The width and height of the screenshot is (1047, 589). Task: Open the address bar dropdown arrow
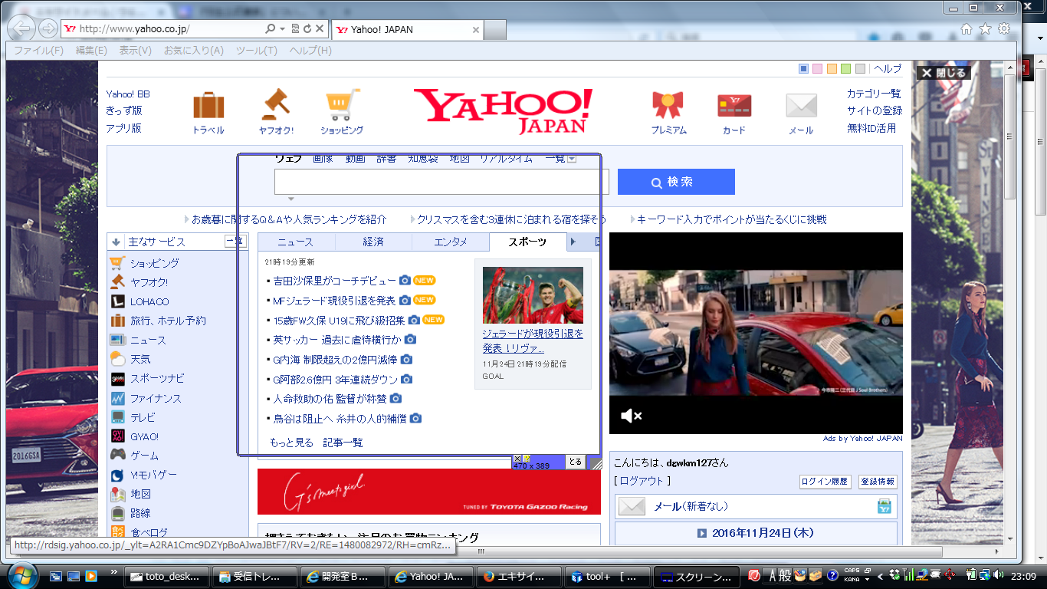pyautogui.click(x=283, y=29)
